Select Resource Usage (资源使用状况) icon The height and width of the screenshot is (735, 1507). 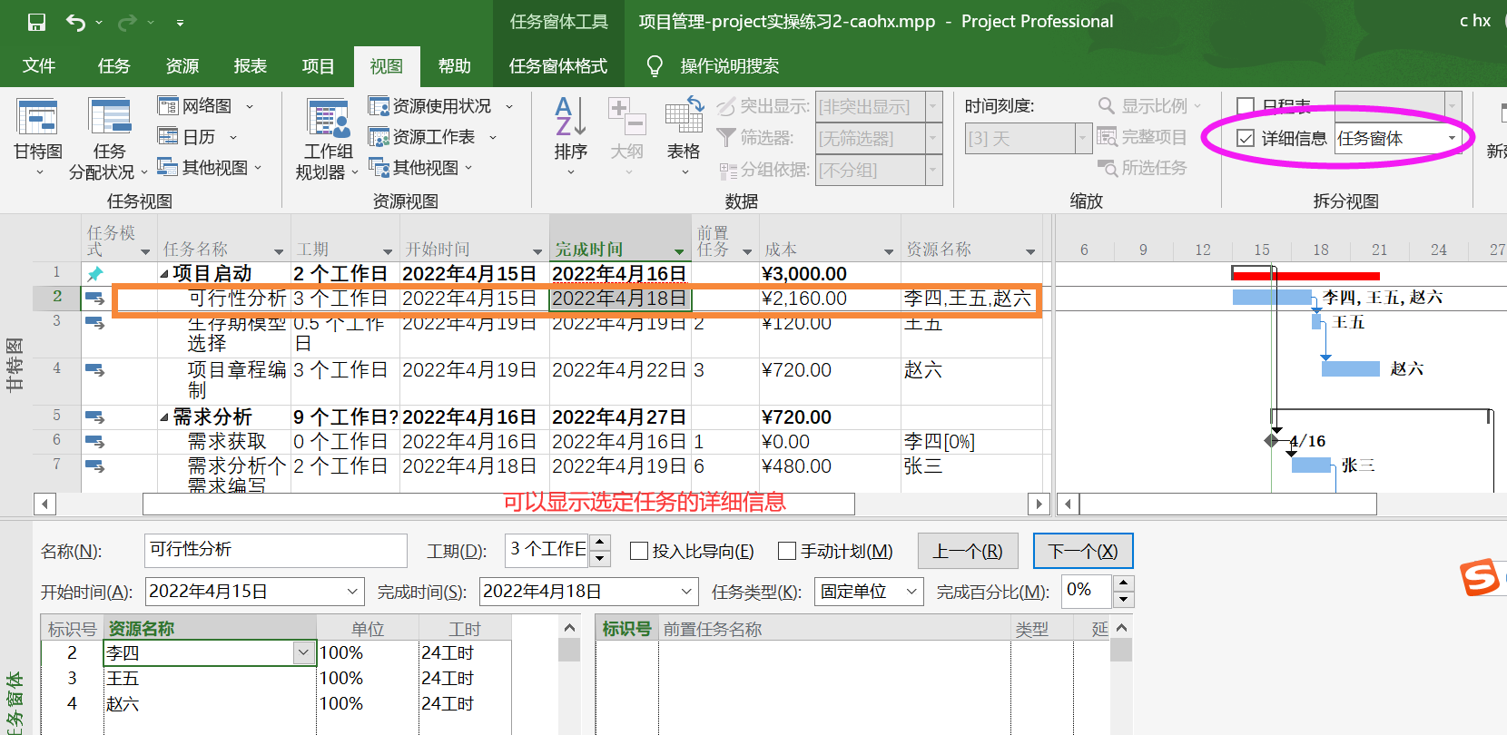pyautogui.click(x=379, y=106)
